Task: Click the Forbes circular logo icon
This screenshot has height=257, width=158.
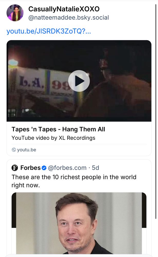Action: point(15,168)
